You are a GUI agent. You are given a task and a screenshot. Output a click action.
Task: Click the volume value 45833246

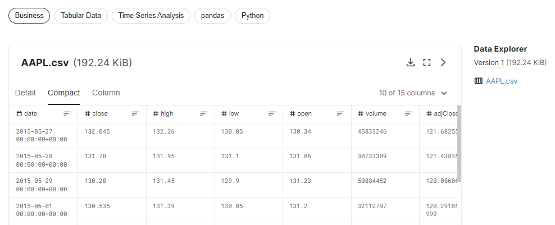click(x=372, y=132)
